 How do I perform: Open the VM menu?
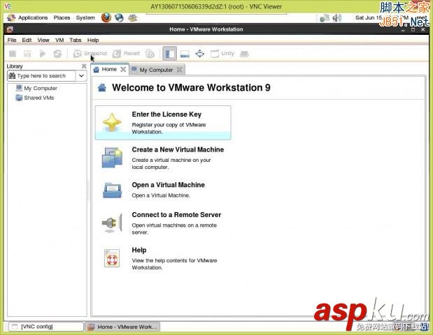[x=59, y=40]
